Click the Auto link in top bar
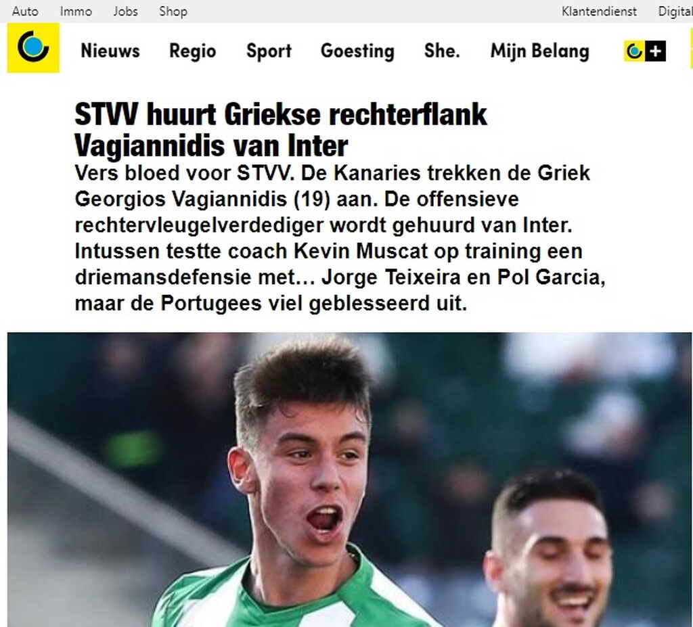Image resolution: width=693 pixels, height=627 pixels. [x=25, y=11]
